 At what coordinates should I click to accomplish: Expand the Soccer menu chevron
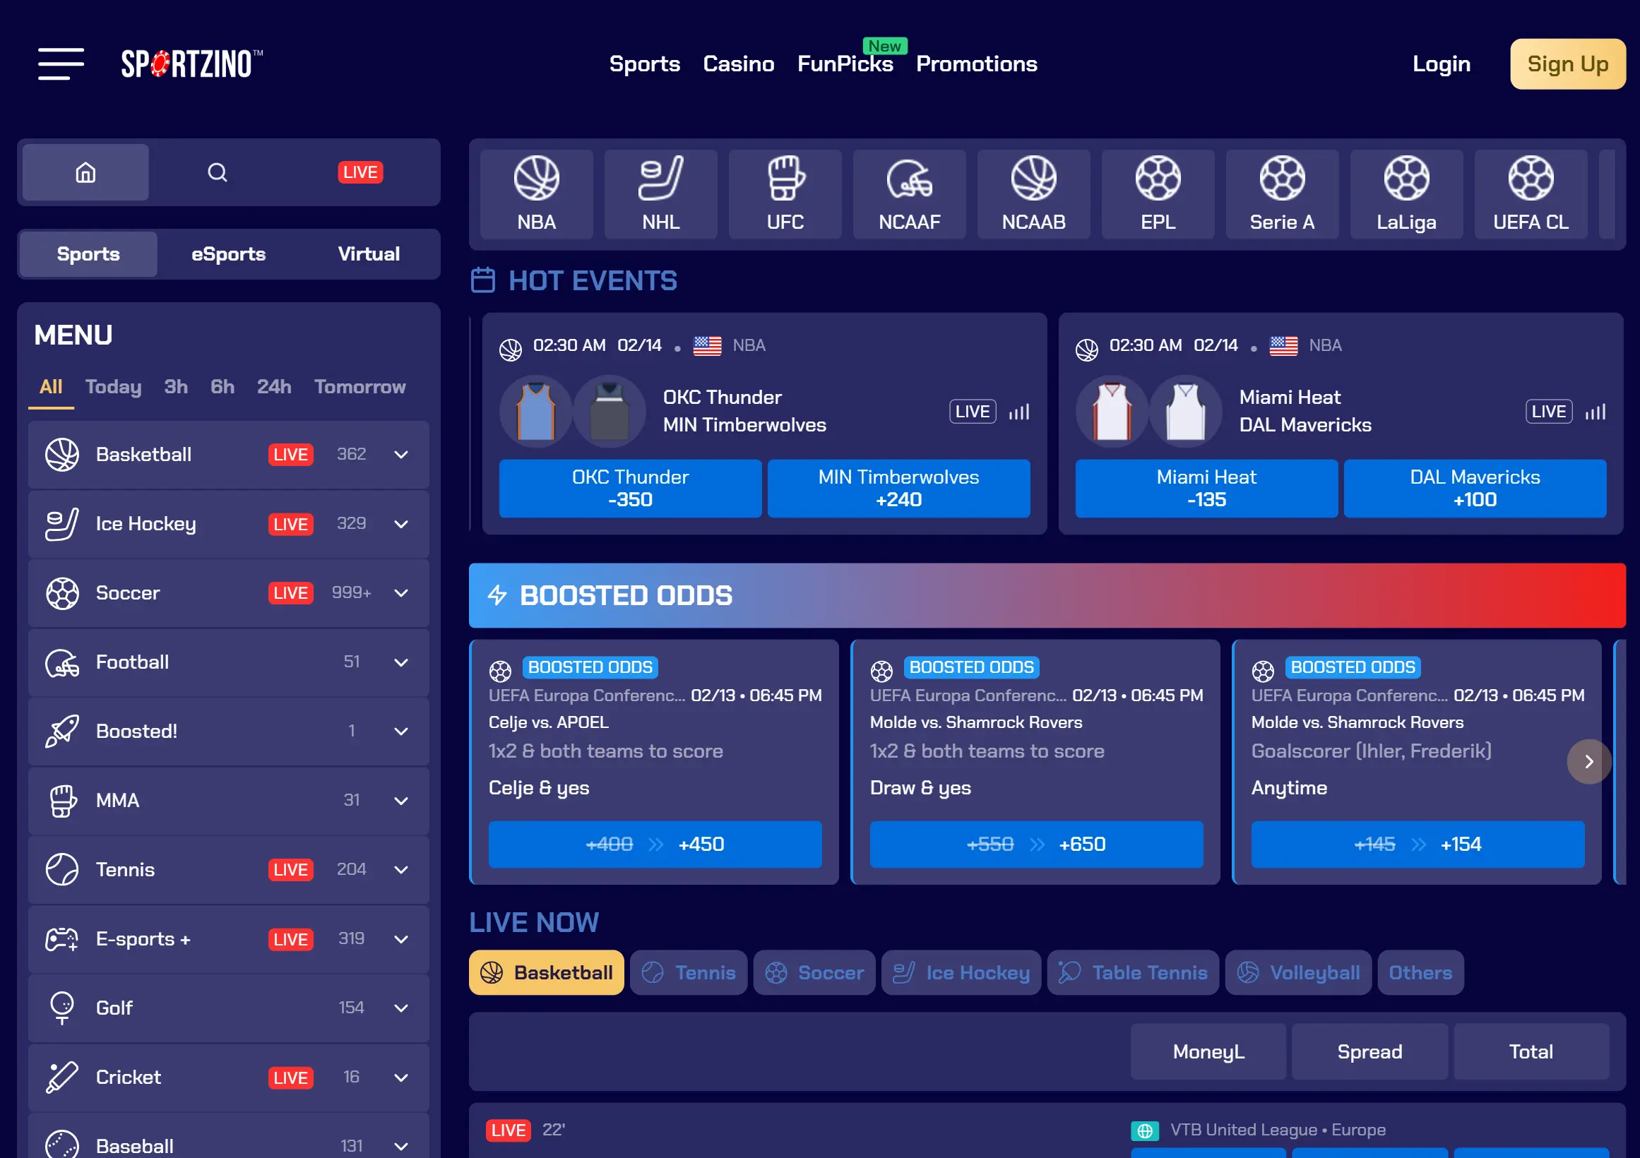(x=401, y=593)
